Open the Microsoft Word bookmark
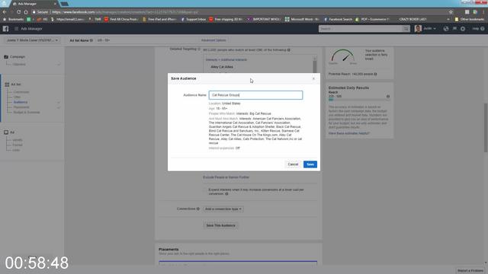The width and height of the screenshot is (488, 274). (x=302, y=19)
